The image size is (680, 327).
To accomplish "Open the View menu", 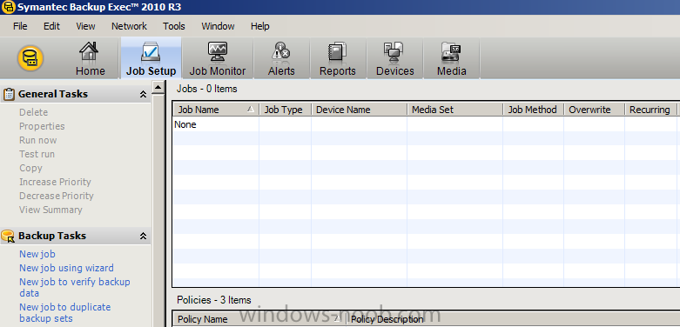I will [85, 26].
